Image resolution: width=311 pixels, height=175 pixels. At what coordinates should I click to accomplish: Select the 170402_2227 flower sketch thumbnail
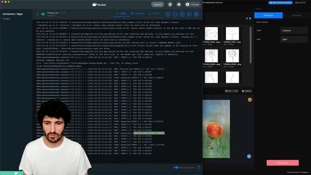(232, 34)
